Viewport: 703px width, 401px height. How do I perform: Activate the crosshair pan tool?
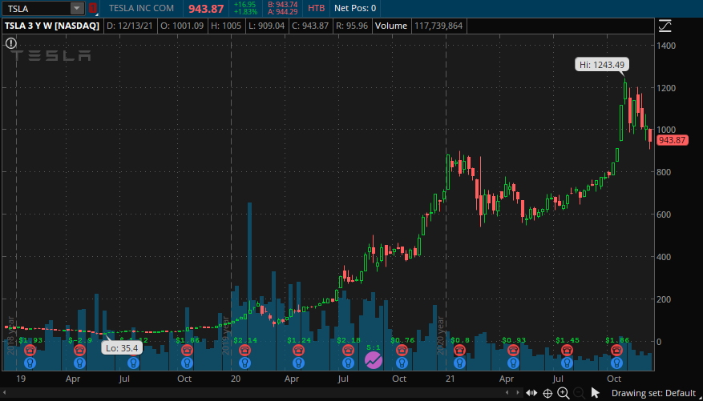[547, 393]
